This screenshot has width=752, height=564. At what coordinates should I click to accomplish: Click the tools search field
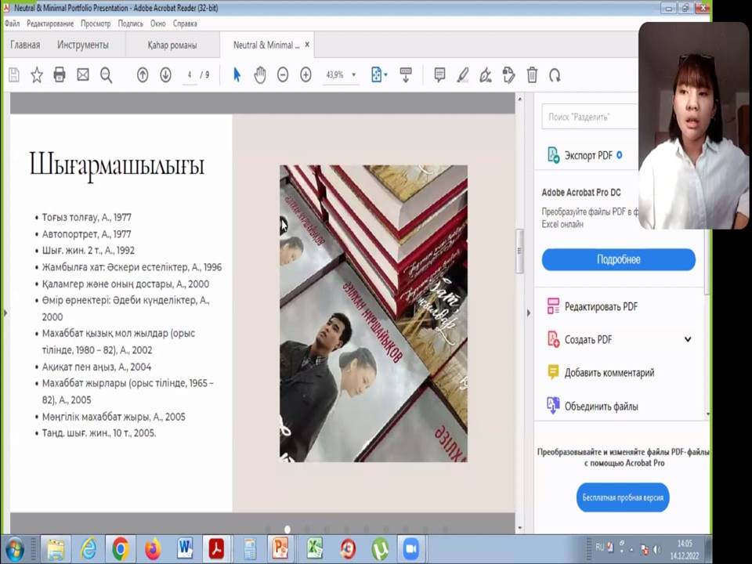(587, 117)
